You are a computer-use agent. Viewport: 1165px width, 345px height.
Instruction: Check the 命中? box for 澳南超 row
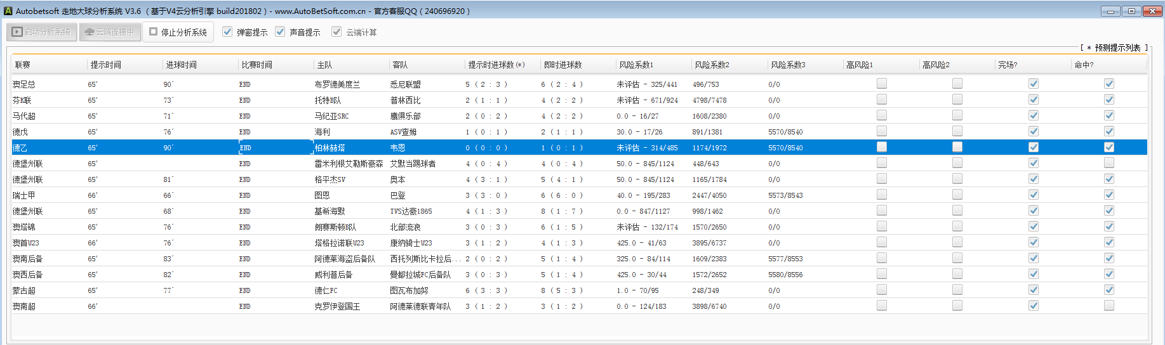tap(1109, 306)
